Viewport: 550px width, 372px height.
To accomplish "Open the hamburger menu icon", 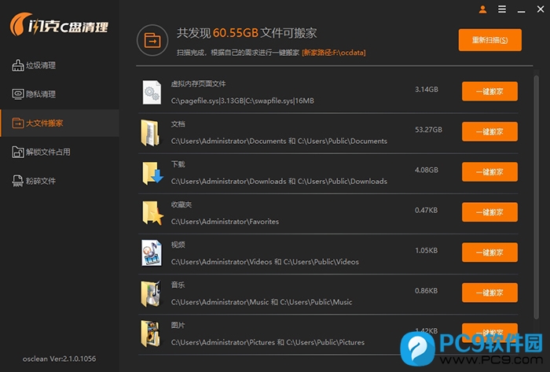I will click(x=502, y=9).
